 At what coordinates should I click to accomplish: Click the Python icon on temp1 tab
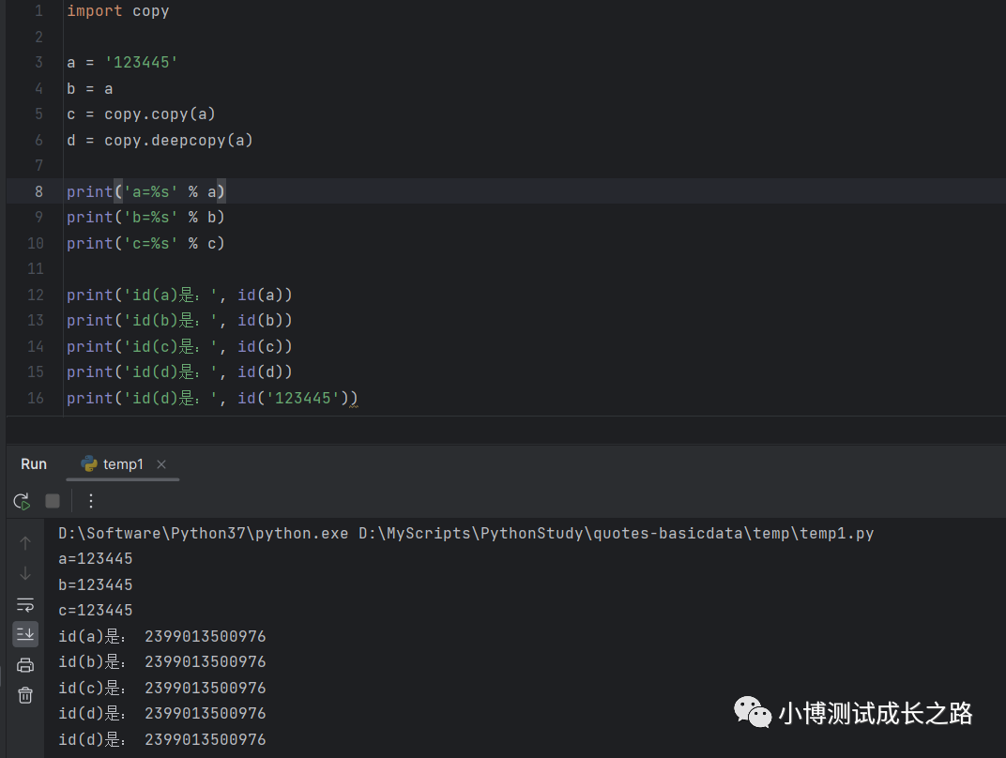pyautogui.click(x=90, y=464)
